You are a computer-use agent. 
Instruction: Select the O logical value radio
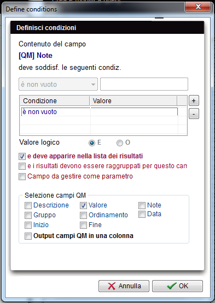[x=120, y=143]
